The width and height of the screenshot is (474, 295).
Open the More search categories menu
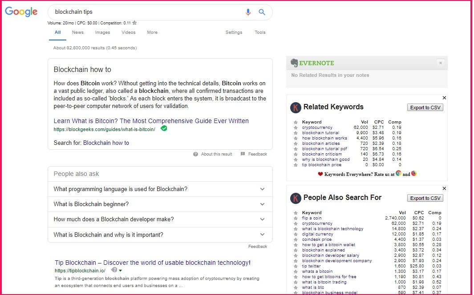click(152, 32)
